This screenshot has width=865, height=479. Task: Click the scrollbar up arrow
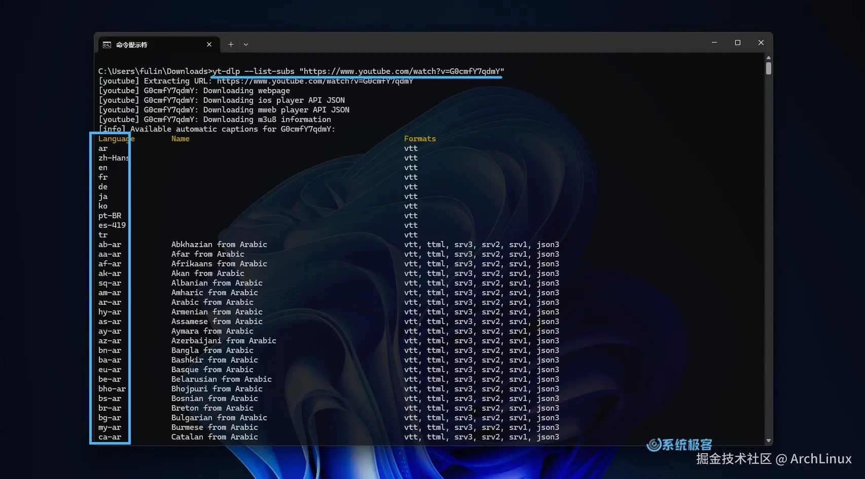pos(769,58)
